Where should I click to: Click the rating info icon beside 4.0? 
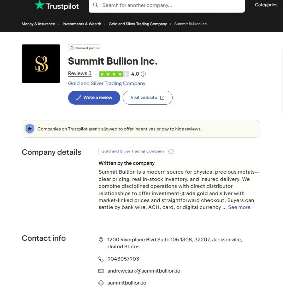(x=143, y=74)
